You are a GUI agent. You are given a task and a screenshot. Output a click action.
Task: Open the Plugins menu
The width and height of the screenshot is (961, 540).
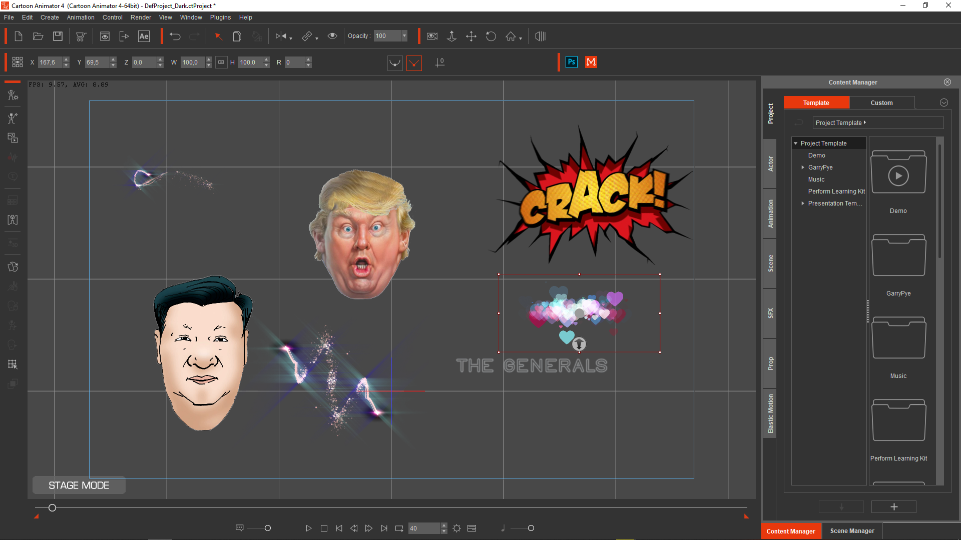220,17
